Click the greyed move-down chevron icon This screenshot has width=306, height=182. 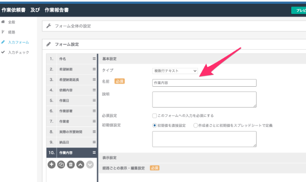[90, 164]
